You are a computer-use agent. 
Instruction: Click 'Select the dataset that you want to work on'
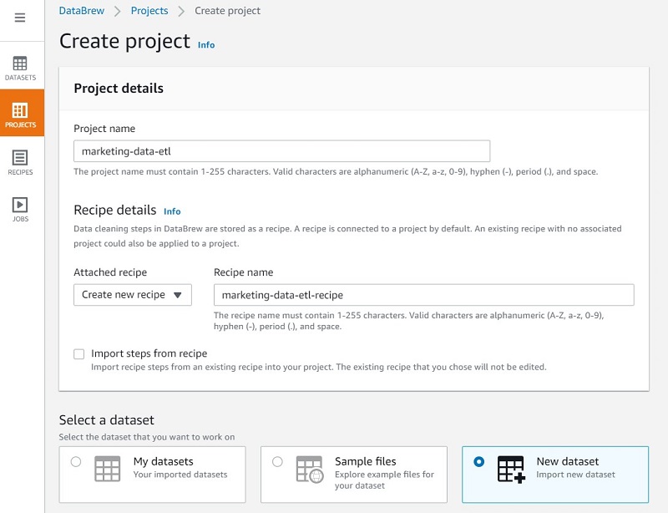pyautogui.click(x=147, y=437)
